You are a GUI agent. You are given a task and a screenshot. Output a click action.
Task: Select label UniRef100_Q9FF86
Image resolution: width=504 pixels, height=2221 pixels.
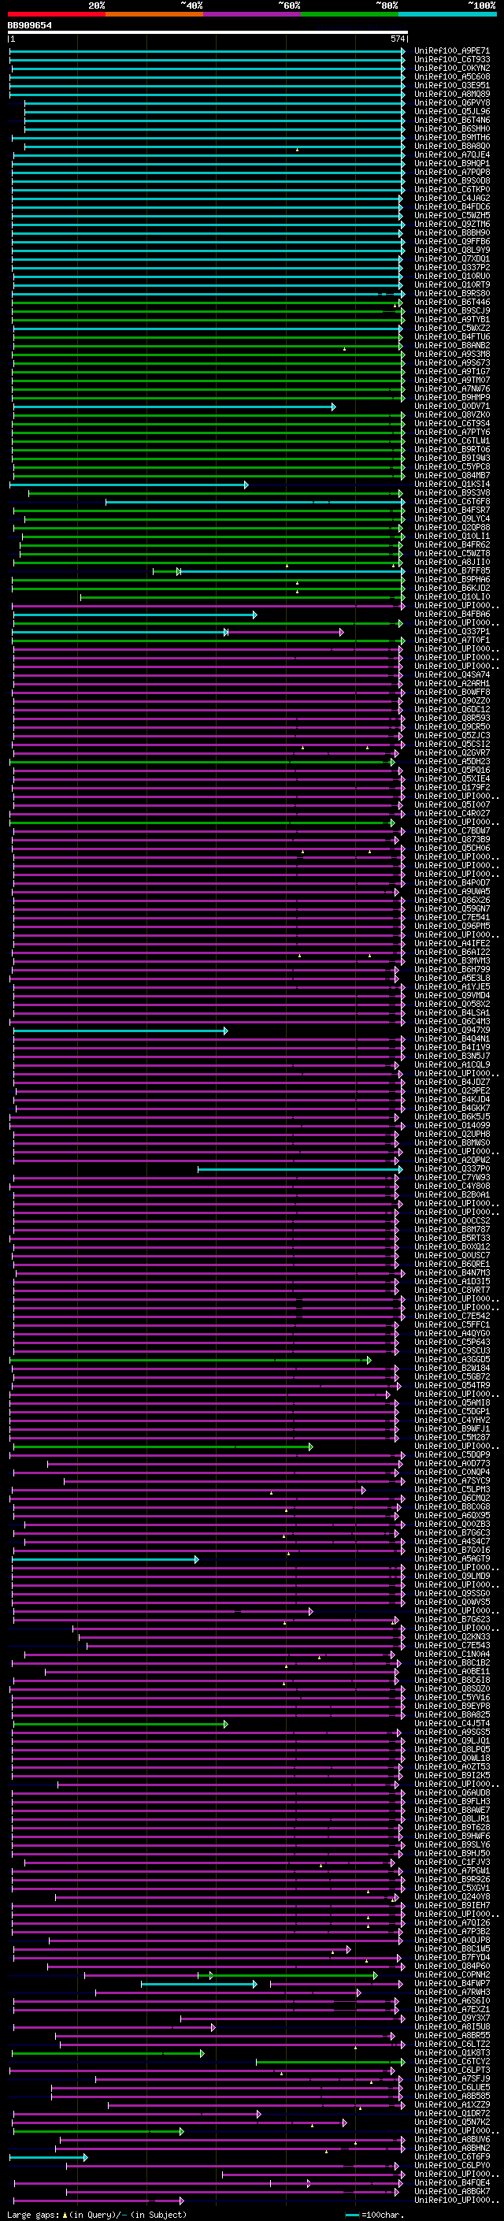point(451,241)
